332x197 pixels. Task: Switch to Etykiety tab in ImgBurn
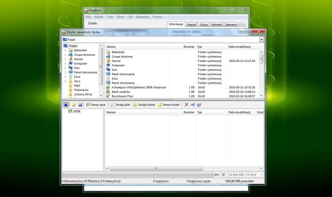[x=217, y=25]
